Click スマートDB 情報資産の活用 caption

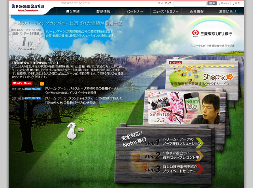tap(212, 46)
